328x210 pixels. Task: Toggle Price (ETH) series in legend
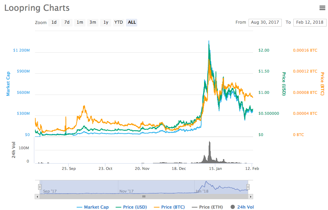(x=207, y=207)
